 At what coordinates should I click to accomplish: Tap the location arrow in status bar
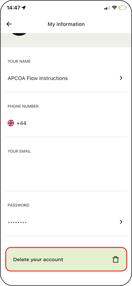pos(24,8)
